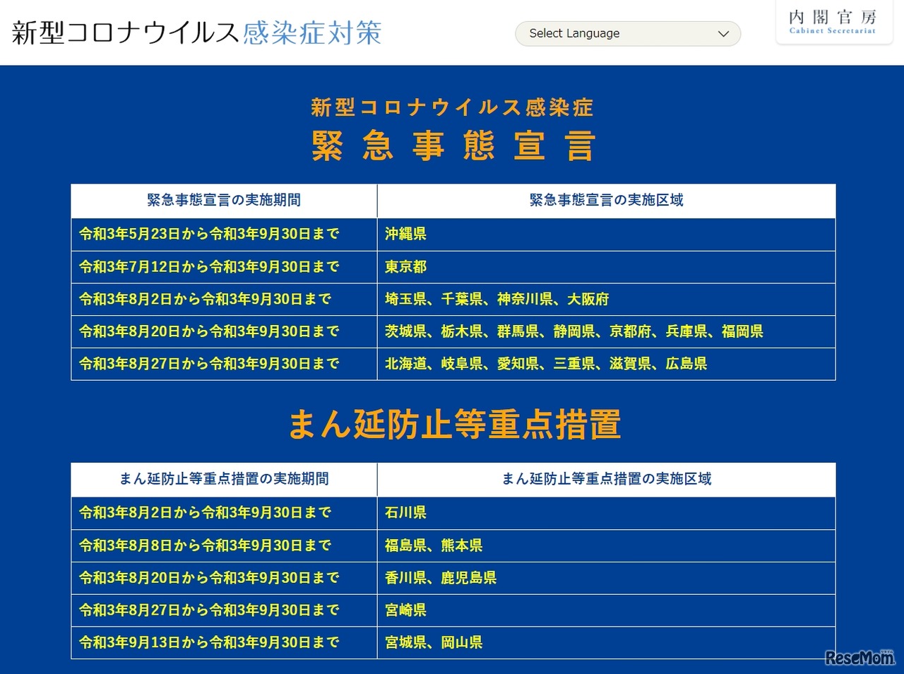Expand the language selection combo box

(627, 33)
